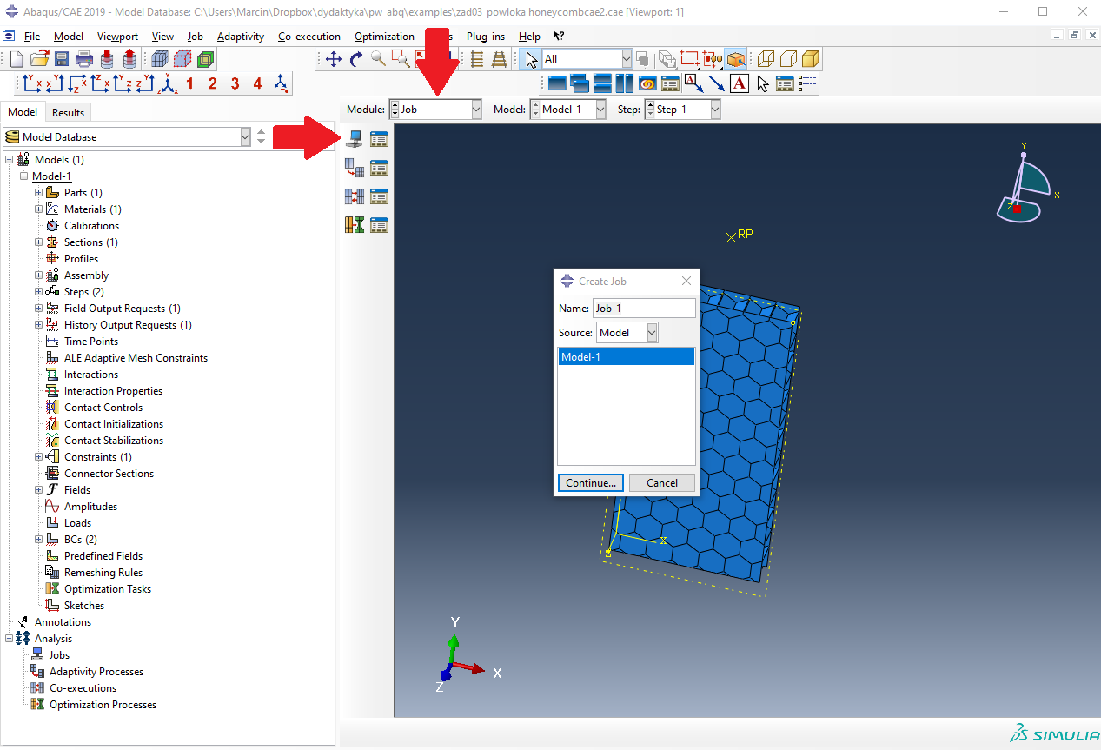This screenshot has height=750, width=1101.
Task: Click the Create Adaptivity Process icon
Action: pyautogui.click(x=355, y=168)
